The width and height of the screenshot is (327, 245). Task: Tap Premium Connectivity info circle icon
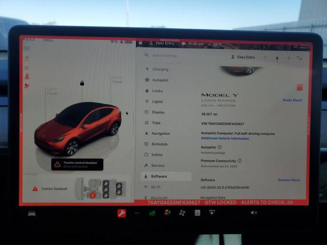[x=240, y=161]
